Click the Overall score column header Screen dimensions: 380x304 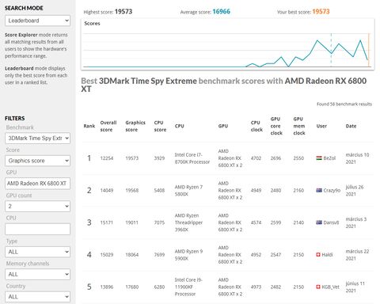click(108, 126)
